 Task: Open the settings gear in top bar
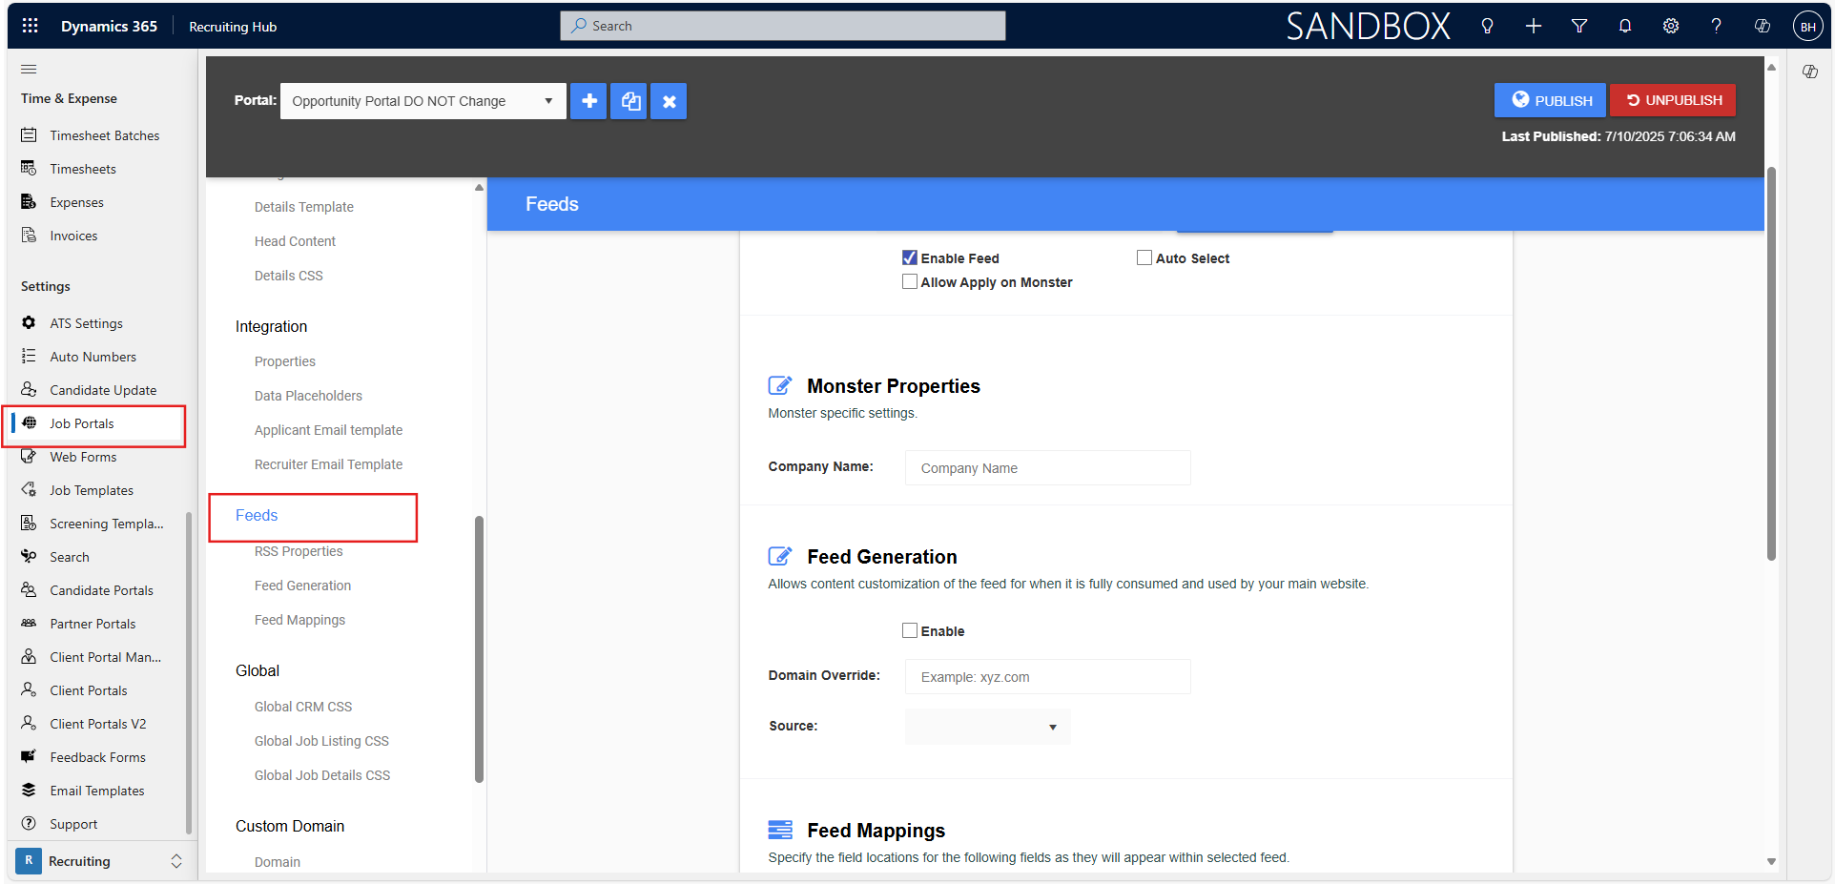(x=1670, y=27)
